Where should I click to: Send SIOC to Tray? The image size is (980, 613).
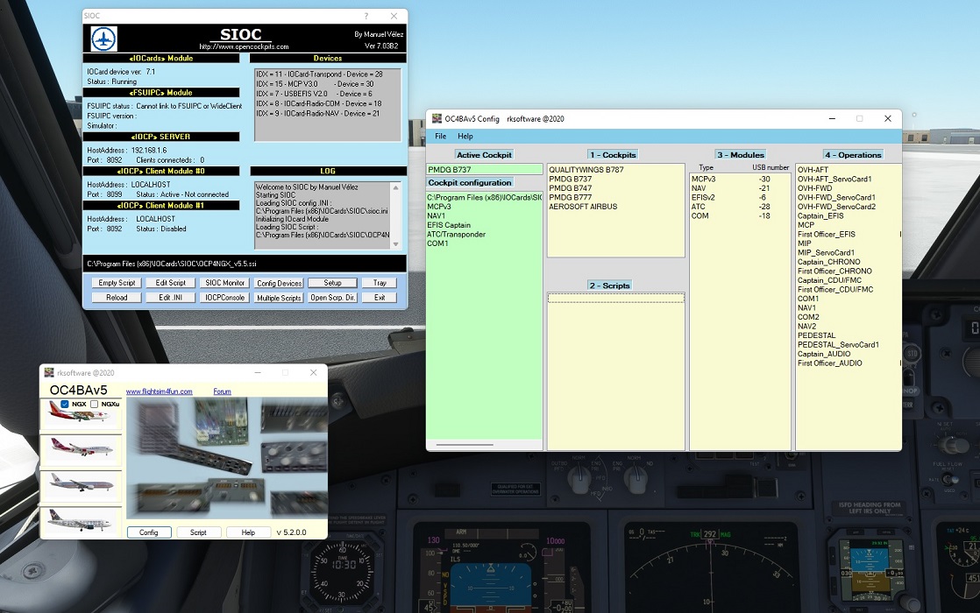pyautogui.click(x=380, y=283)
